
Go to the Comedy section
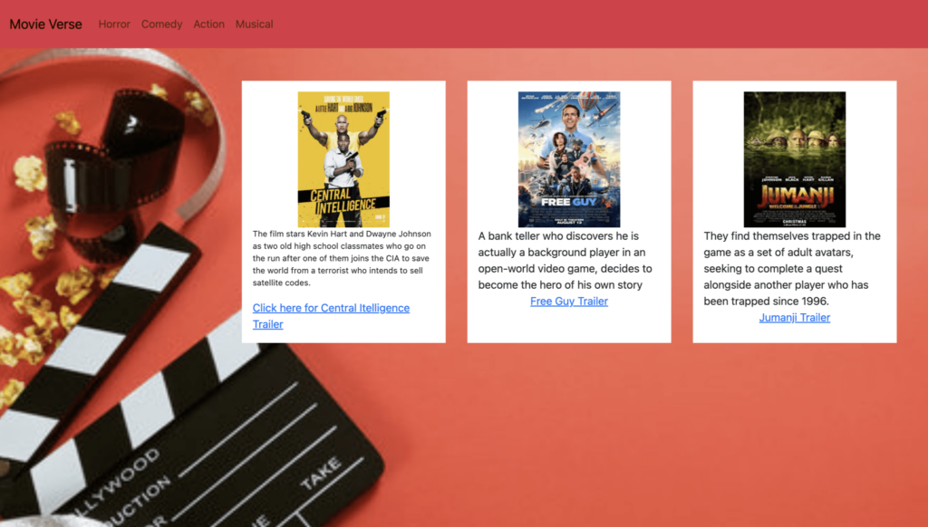tap(161, 24)
